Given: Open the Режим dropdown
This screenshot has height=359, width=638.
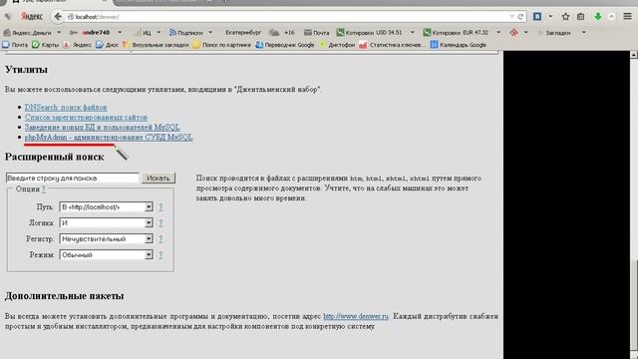Looking at the screenshot, I should coord(106,255).
